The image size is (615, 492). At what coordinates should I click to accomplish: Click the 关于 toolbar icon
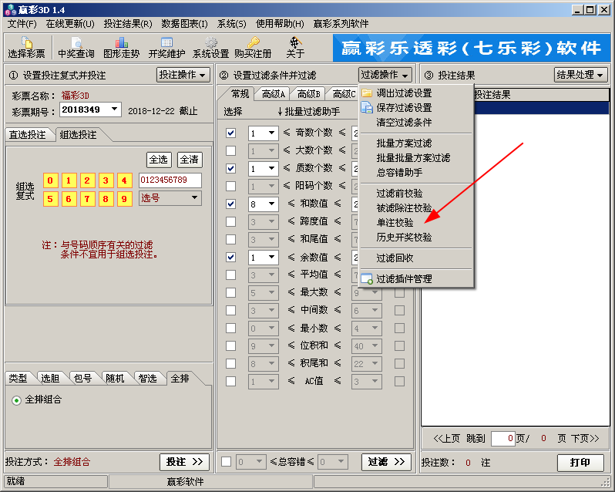tap(295, 47)
